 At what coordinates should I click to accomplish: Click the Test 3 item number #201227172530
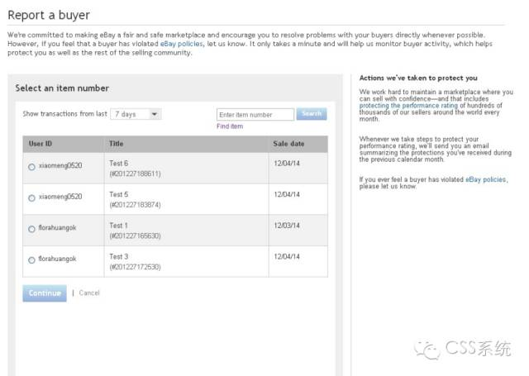[135, 267]
